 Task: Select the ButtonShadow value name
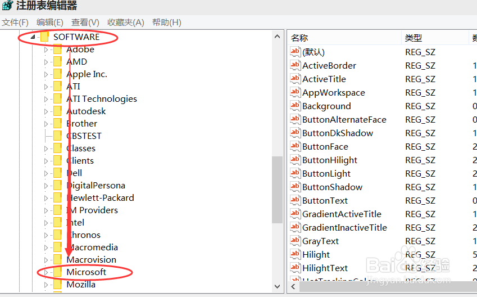coord(332,187)
